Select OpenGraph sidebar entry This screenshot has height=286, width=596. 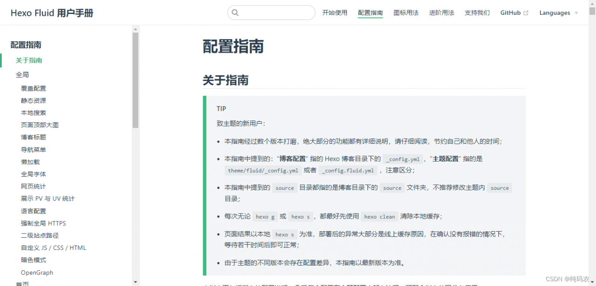pos(37,273)
